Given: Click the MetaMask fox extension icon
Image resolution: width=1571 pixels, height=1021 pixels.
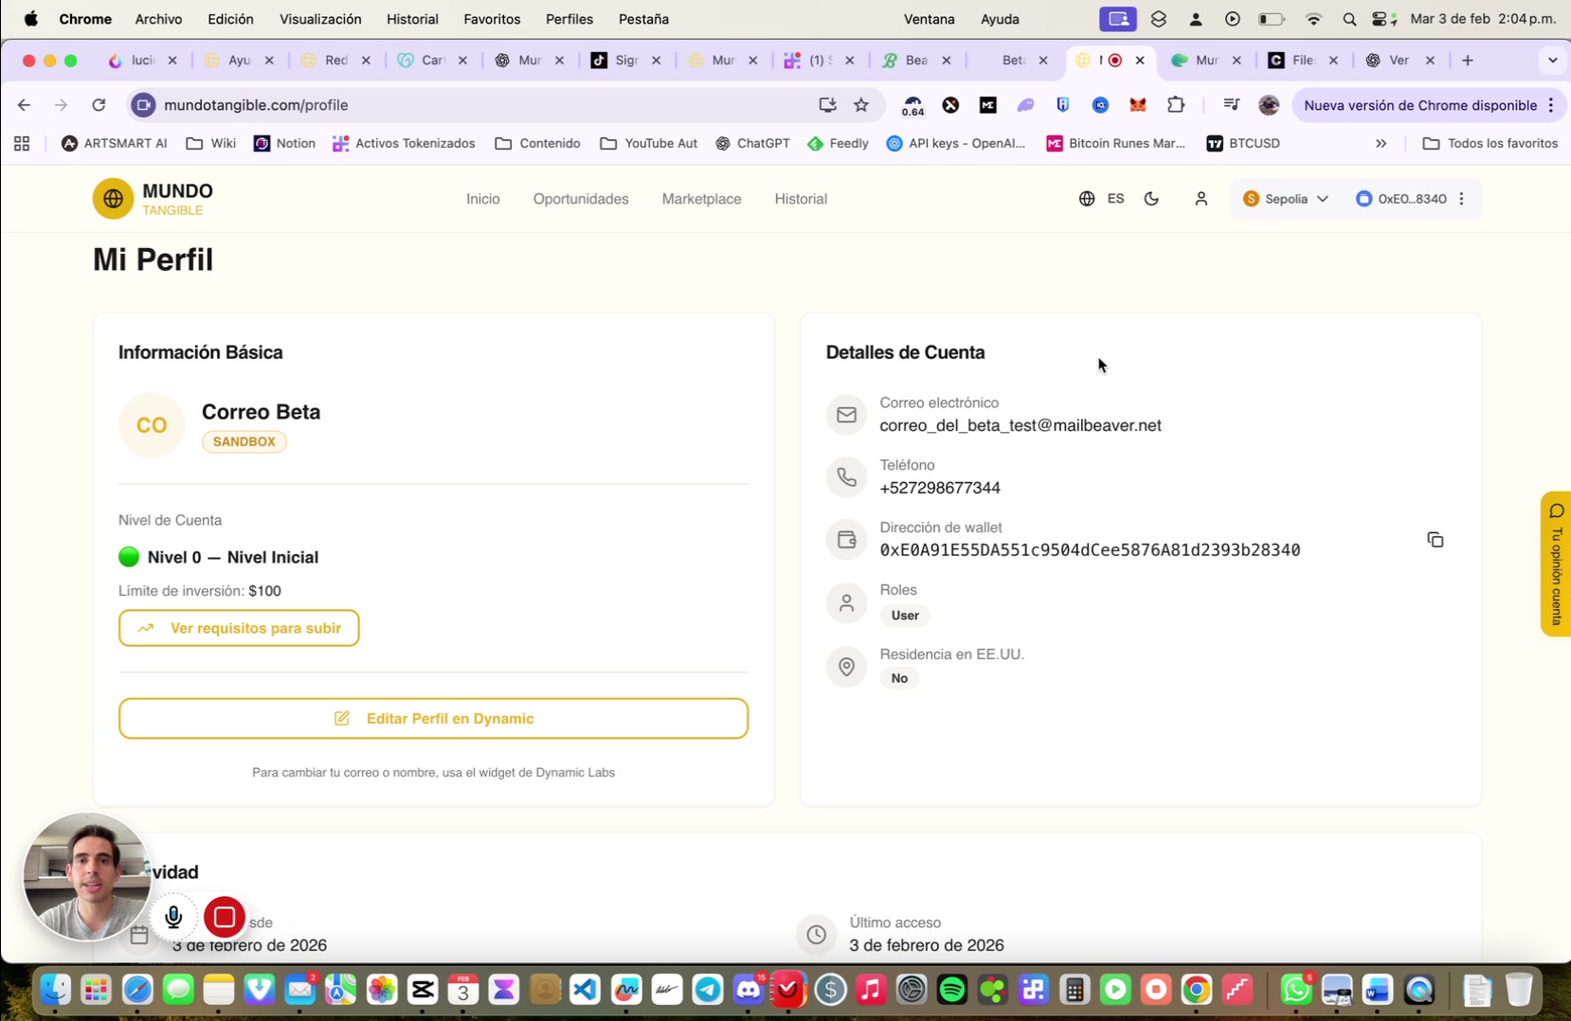Looking at the screenshot, I should pos(1138,105).
